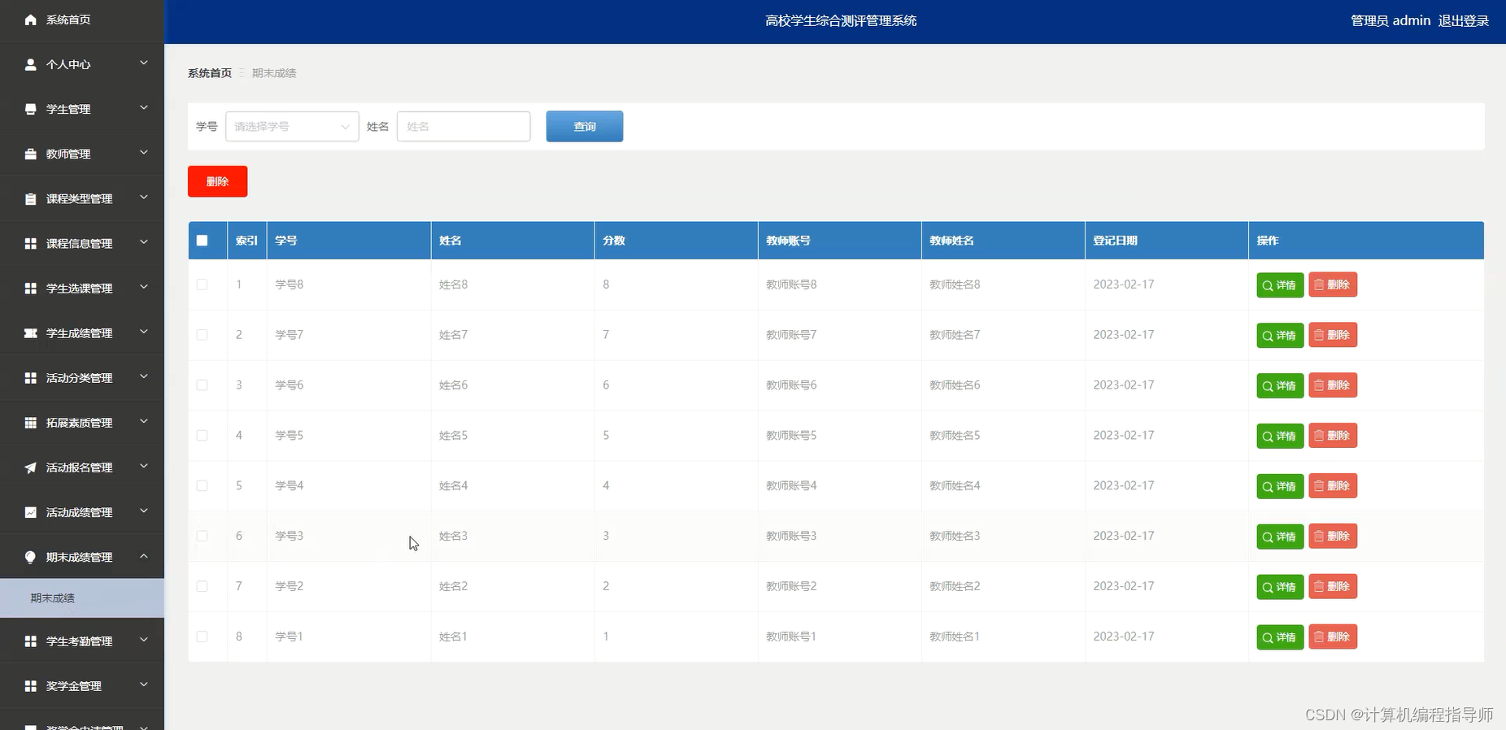
Task: Check the box for row 学号3
Action: 202,537
